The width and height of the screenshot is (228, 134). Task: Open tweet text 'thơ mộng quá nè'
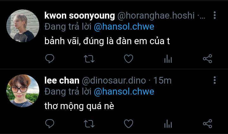pos(79,106)
